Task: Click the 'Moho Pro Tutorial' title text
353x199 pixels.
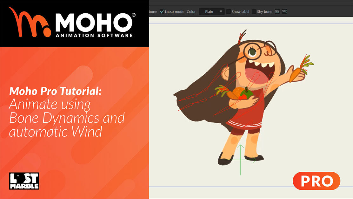Action: pyautogui.click(x=56, y=92)
